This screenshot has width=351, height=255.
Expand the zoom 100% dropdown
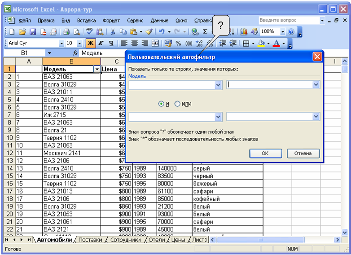[x=283, y=32]
